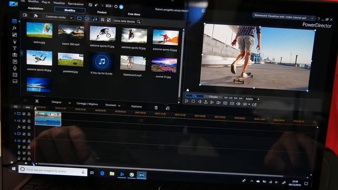Click the trash delete icon above timeline
This screenshot has height=190, width=338.
(x=156, y=108)
